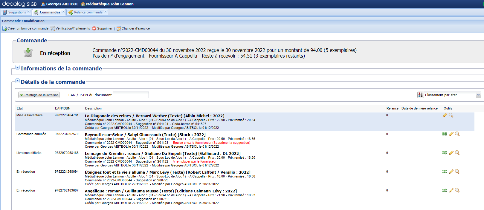Click green shuffle-arrows icon for Angélique row
The height and width of the screenshot is (210, 484).
click(445, 190)
